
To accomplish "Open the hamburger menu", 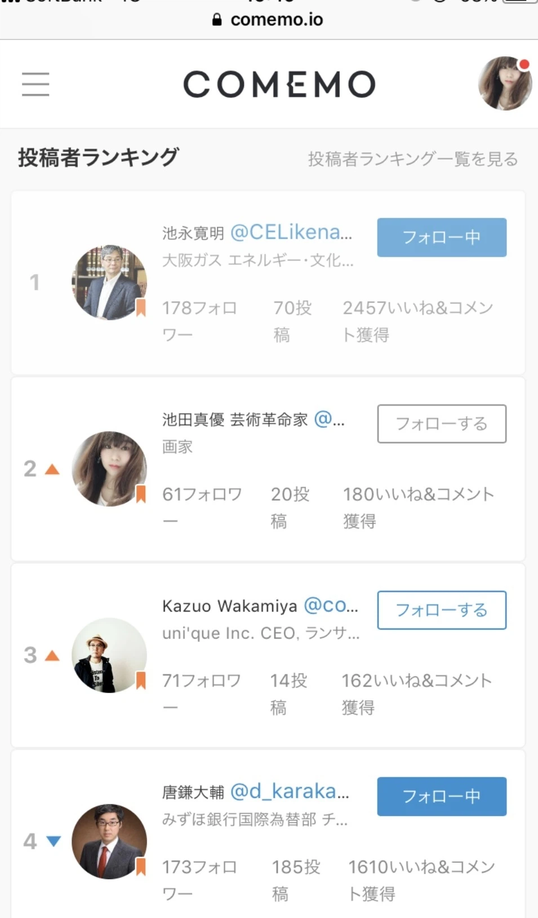I will click(x=35, y=84).
